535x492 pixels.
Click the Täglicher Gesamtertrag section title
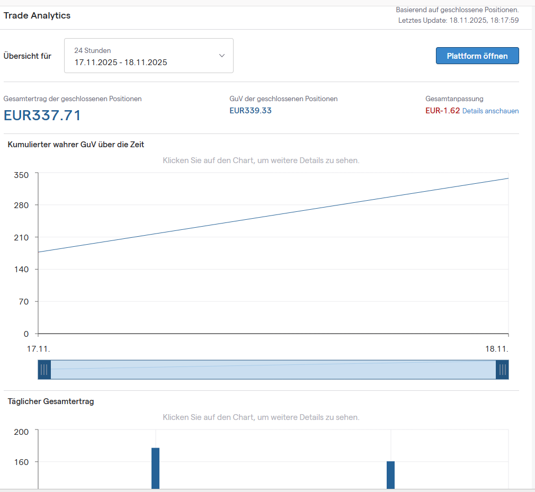pyautogui.click(x=51, y=401)
